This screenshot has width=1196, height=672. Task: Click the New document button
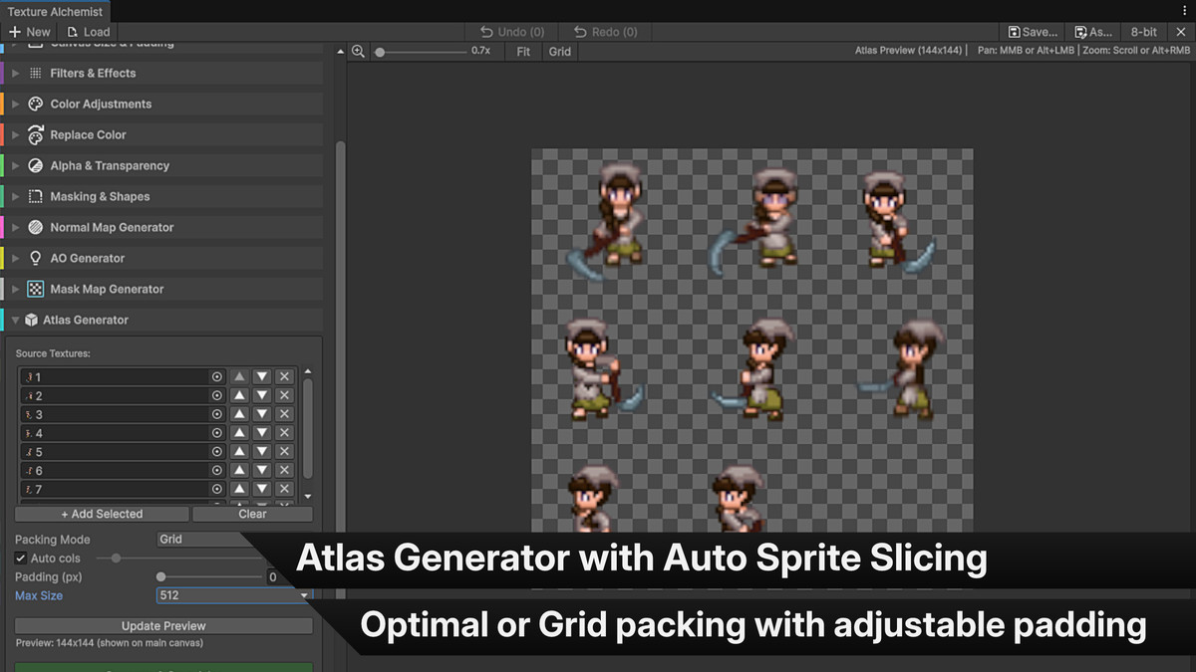click(31, 32)
